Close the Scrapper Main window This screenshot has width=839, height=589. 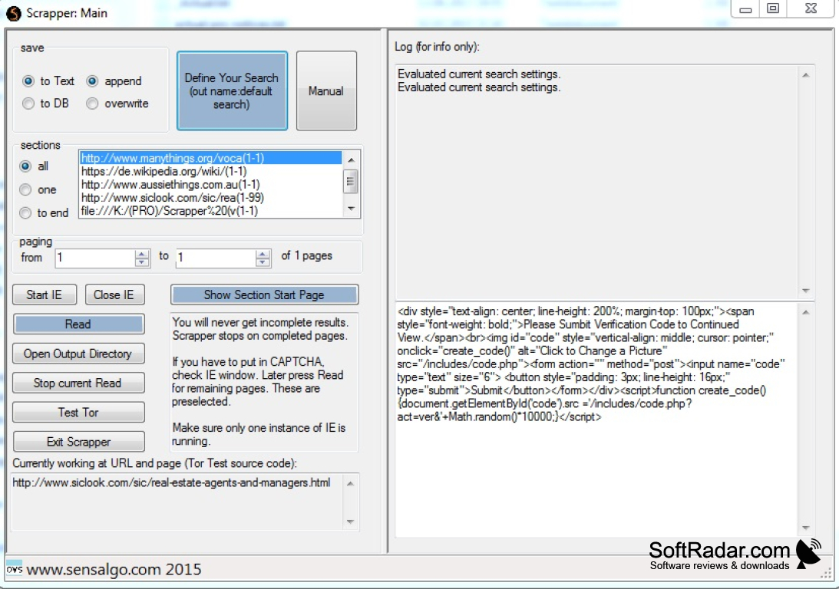point(811,9)
